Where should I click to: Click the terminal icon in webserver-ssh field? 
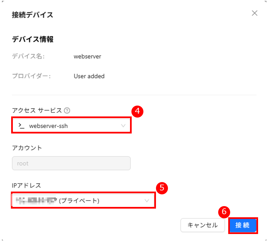click(x=21, y=126)
